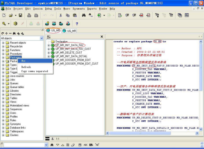Click the find-next down triangle in search bar
204x149 pixels.
coord(58,145)
